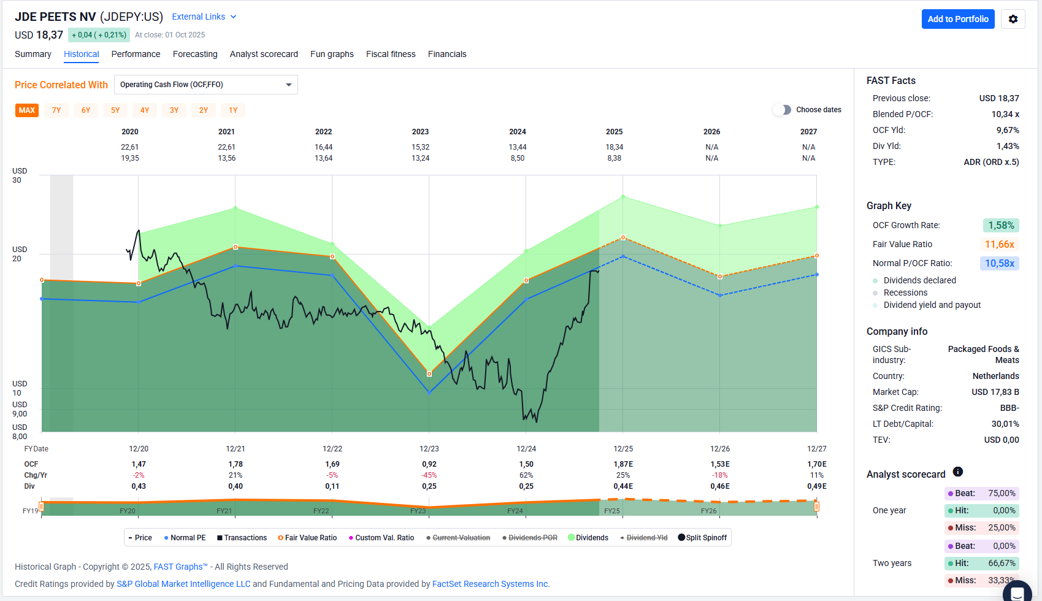
Task: Open the chat bubble widget
Action: tap(1017, 592)
